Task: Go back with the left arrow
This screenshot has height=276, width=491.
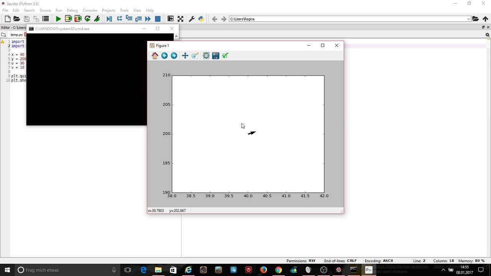Action: 214,19
